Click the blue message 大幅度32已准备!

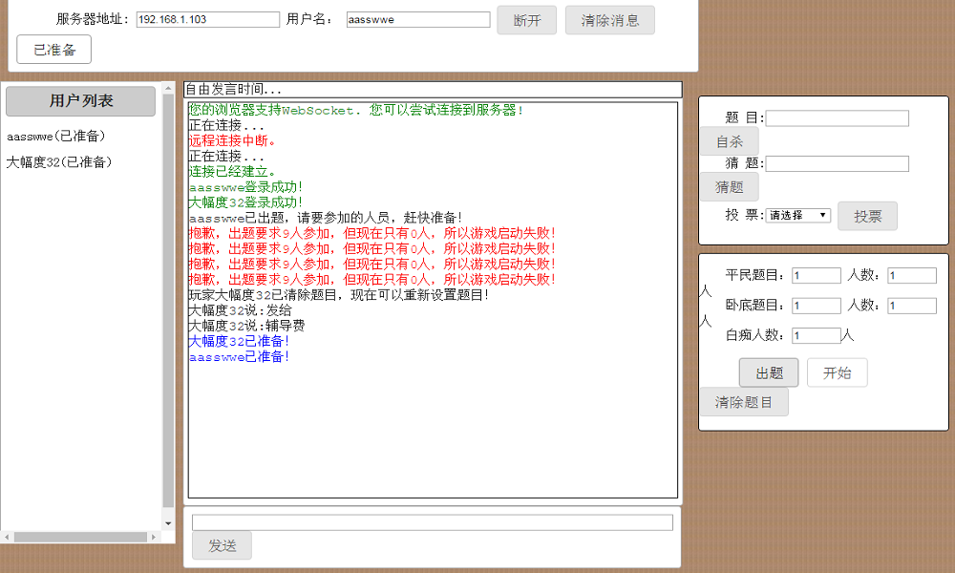[239, 341]
